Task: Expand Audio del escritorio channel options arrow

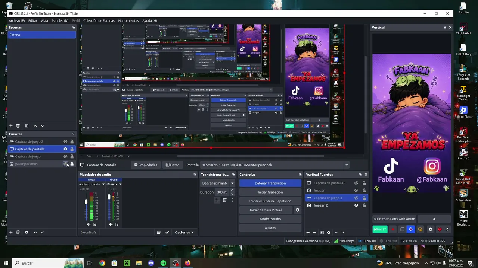Action: [x=103, y=184]
